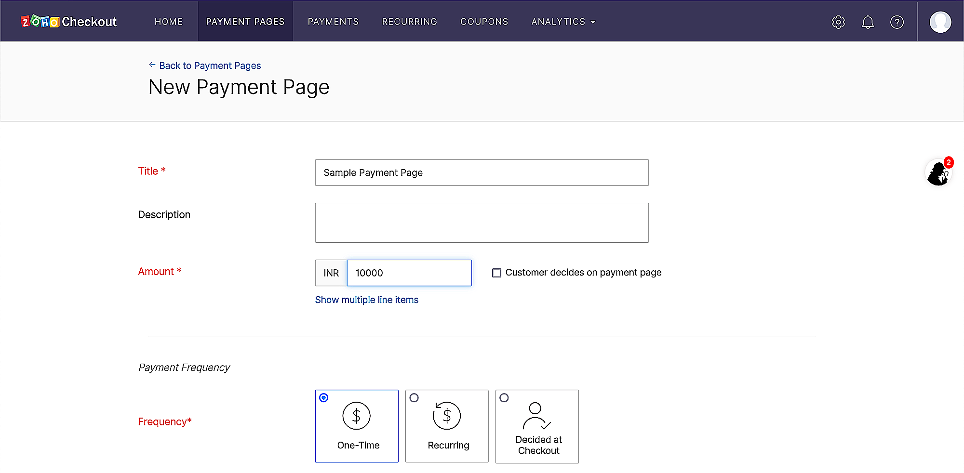Image resolution: width=964 pixels, height=473 pixels.
Task: Open the notifications bell
Action: tap(868, 22)
